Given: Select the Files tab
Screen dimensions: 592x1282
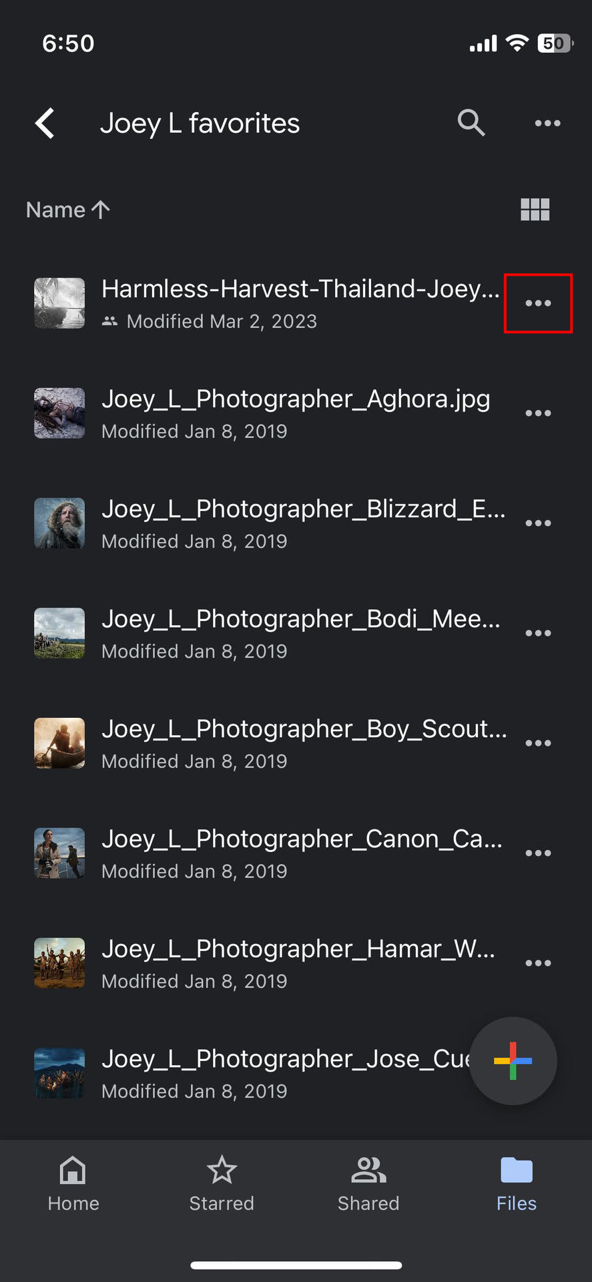Looking at the screenshot, I should pyautogui.click(x=517, y=1184).
